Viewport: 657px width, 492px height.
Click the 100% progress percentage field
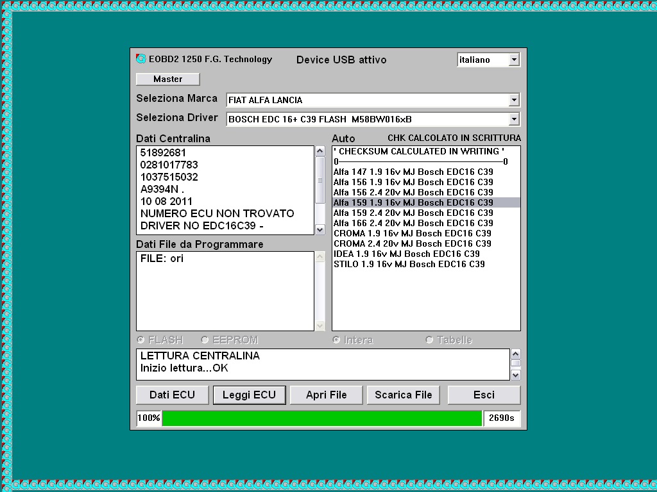(149, 418)
